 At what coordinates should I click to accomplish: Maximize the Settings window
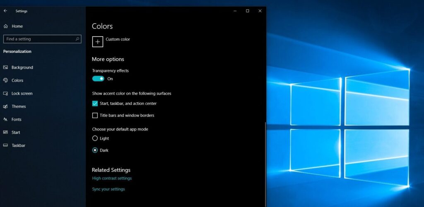(248, 11)
